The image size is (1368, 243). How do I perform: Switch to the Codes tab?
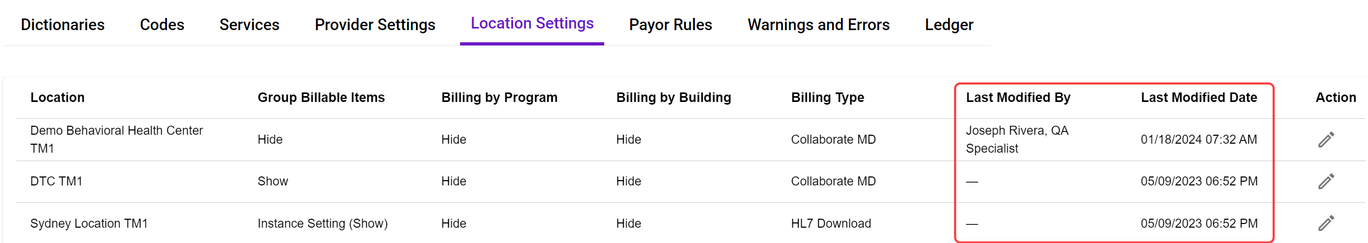(x=162, y=24)
